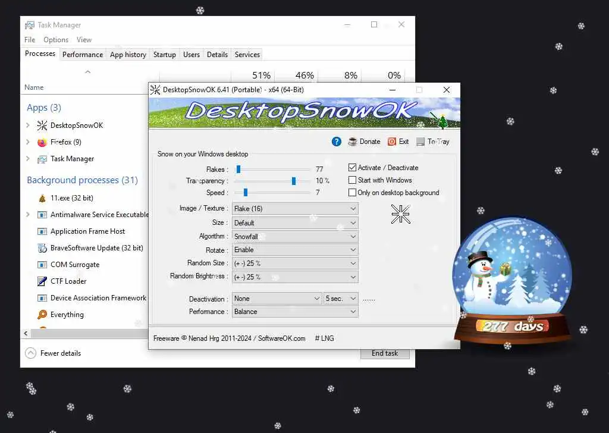Click the CTF Loader pen icon

coord(42,281)
